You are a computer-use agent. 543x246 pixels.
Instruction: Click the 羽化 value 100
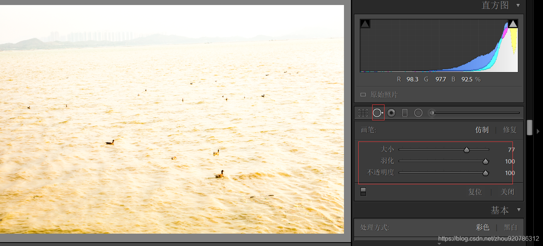coord(510,161)
